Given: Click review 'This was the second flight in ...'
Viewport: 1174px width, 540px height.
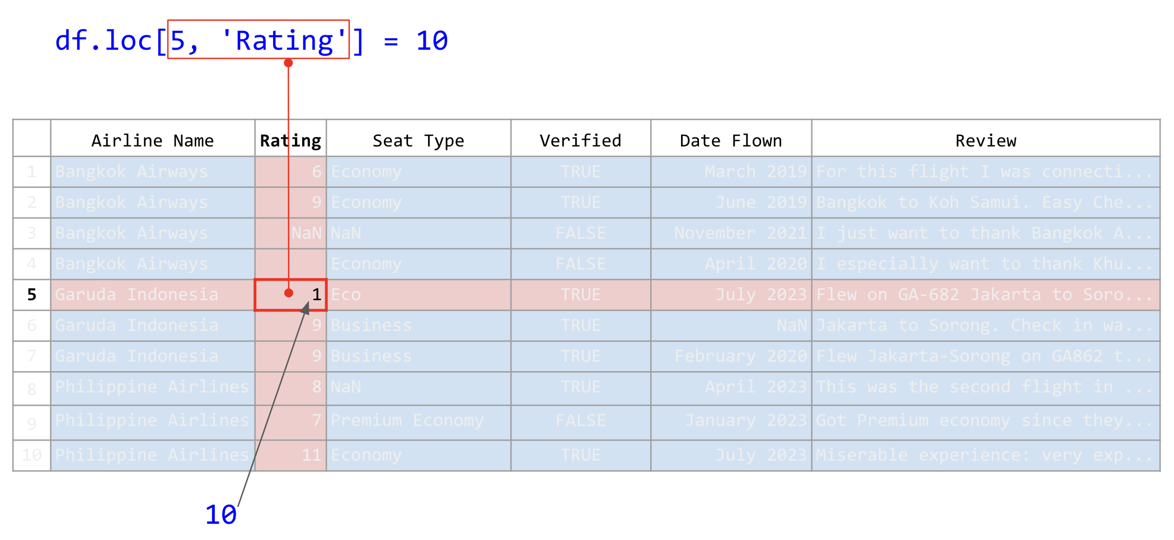Looking at the screenshot, I should (x=986, y=387).
